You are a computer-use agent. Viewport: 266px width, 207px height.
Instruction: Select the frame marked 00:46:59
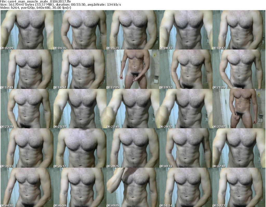pos(80,187)
